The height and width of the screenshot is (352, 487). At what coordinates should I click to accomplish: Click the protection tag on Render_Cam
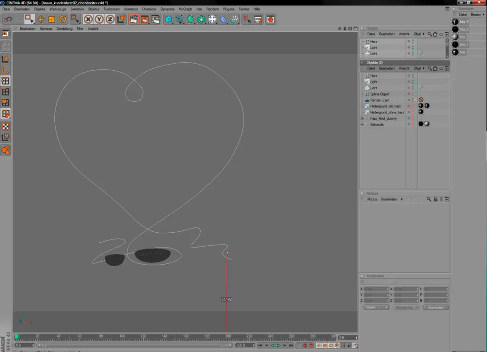coord(421,100)
